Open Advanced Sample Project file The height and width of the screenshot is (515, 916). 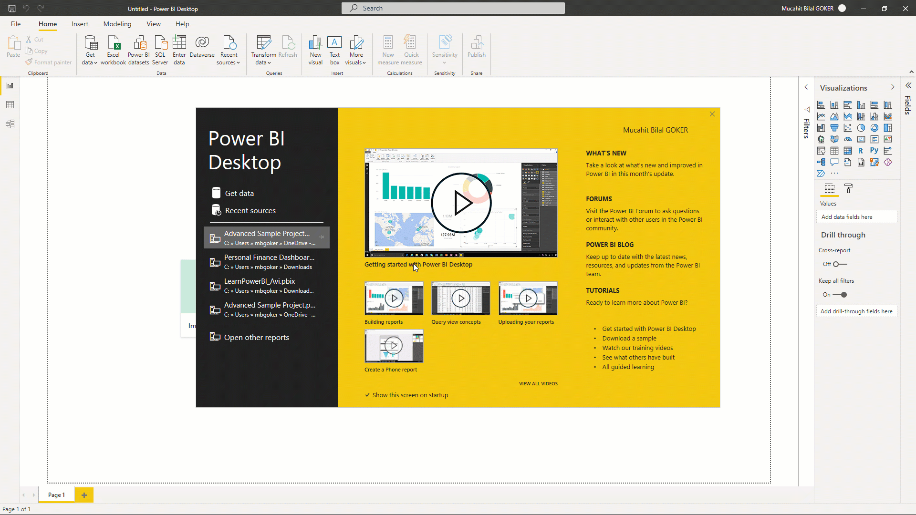(266, 237)
